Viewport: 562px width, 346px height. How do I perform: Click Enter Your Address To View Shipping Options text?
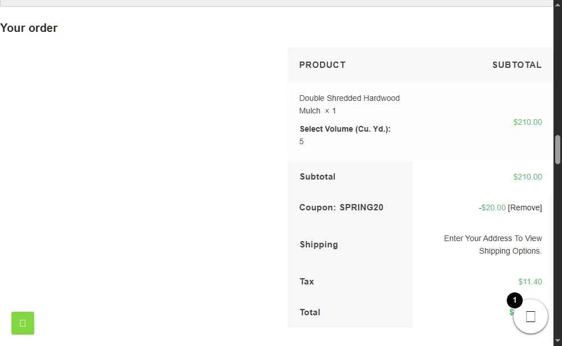click(493, 245)
